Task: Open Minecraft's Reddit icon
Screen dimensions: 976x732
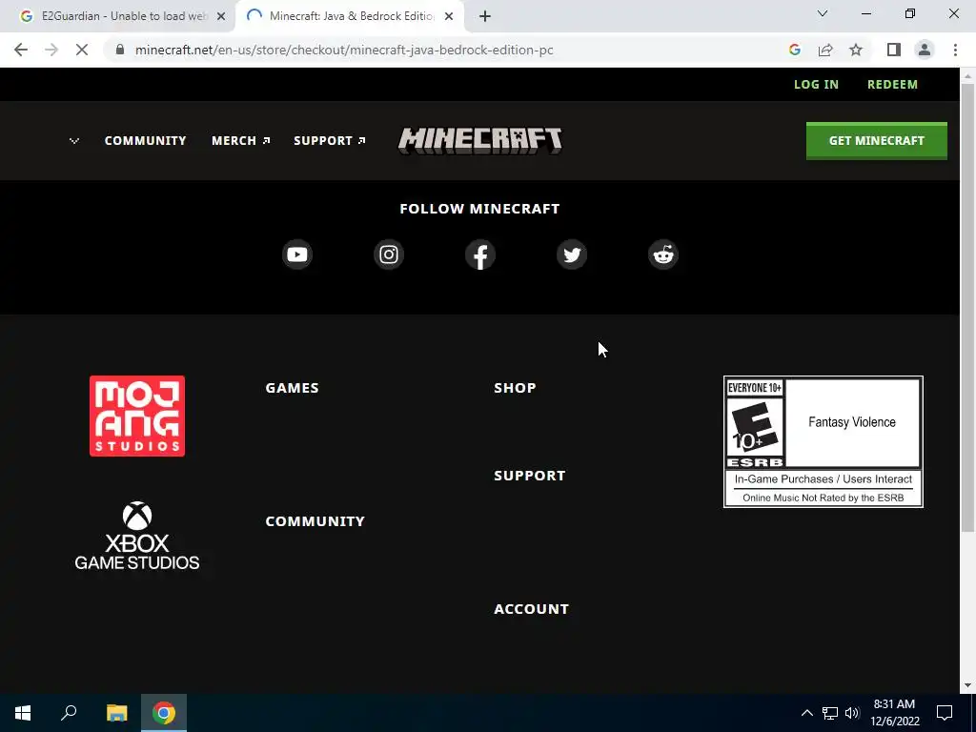Action: [663, 254]
